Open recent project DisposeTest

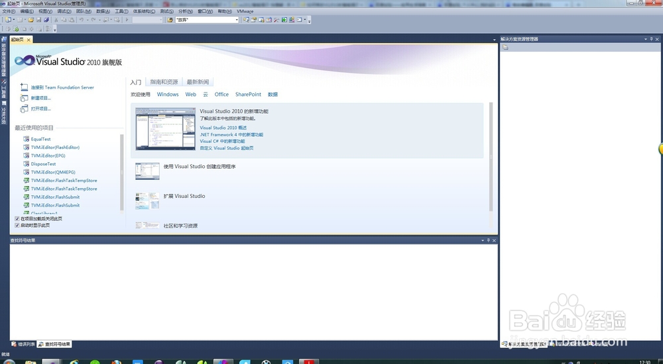point(43,164)
